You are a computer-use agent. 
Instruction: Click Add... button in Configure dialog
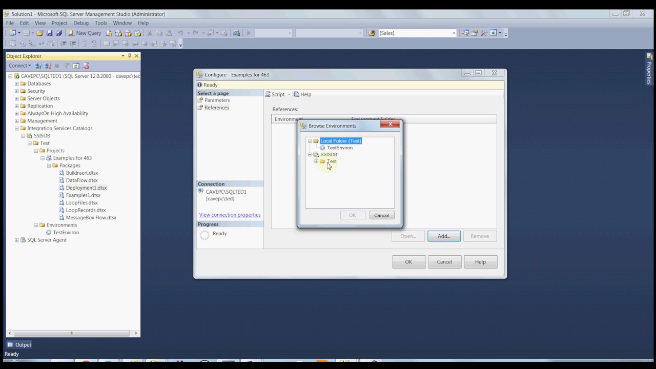pyautogui.click(x=444, y=236)
